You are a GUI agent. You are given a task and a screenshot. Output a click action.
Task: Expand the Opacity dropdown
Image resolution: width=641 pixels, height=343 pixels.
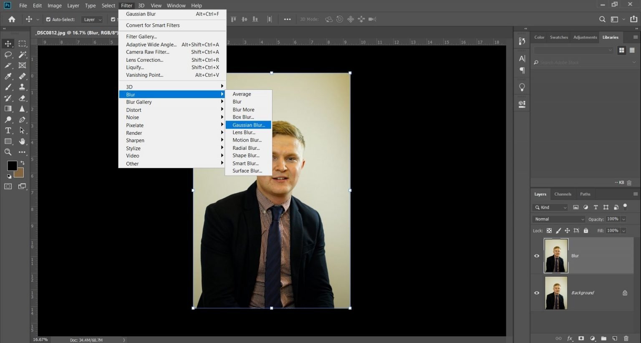pyautogui.click(x=623, y=219)
